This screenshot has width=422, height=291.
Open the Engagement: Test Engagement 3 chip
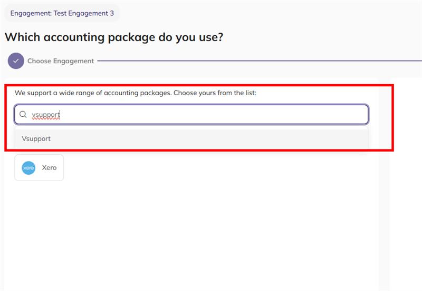62,13
